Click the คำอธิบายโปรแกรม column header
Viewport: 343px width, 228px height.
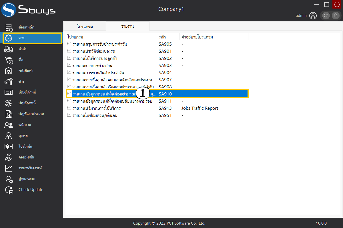coord(197,37)
